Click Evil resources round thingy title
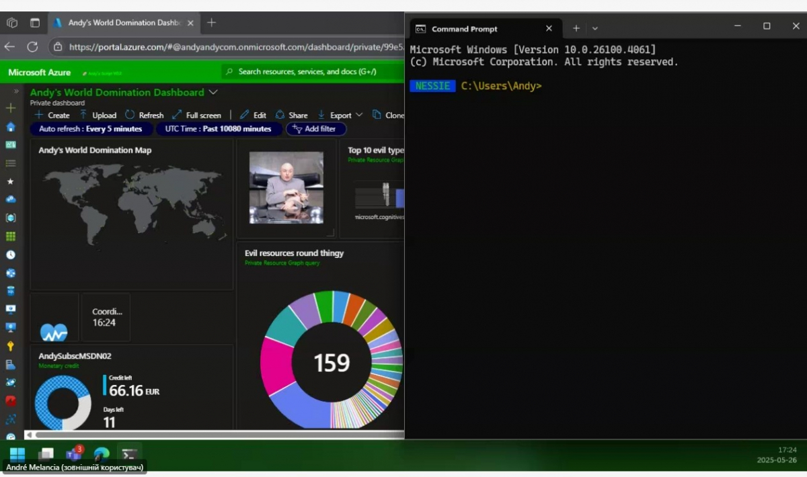Screen dimensions: 807x477 294,253
